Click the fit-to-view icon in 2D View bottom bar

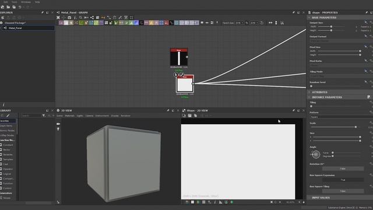[272, 202]
